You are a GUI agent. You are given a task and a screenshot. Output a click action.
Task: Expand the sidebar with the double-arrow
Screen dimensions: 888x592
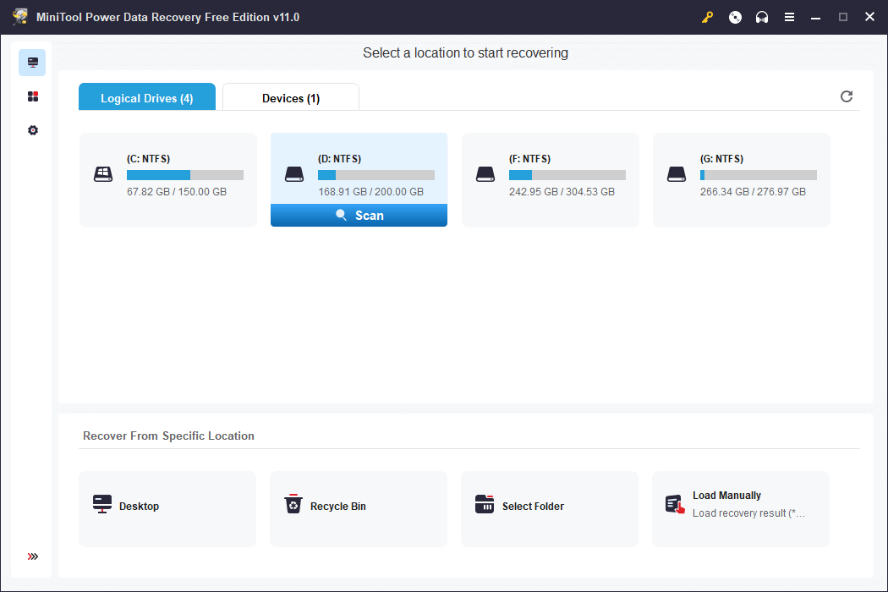pyautogui.click(x=32, y=556)
